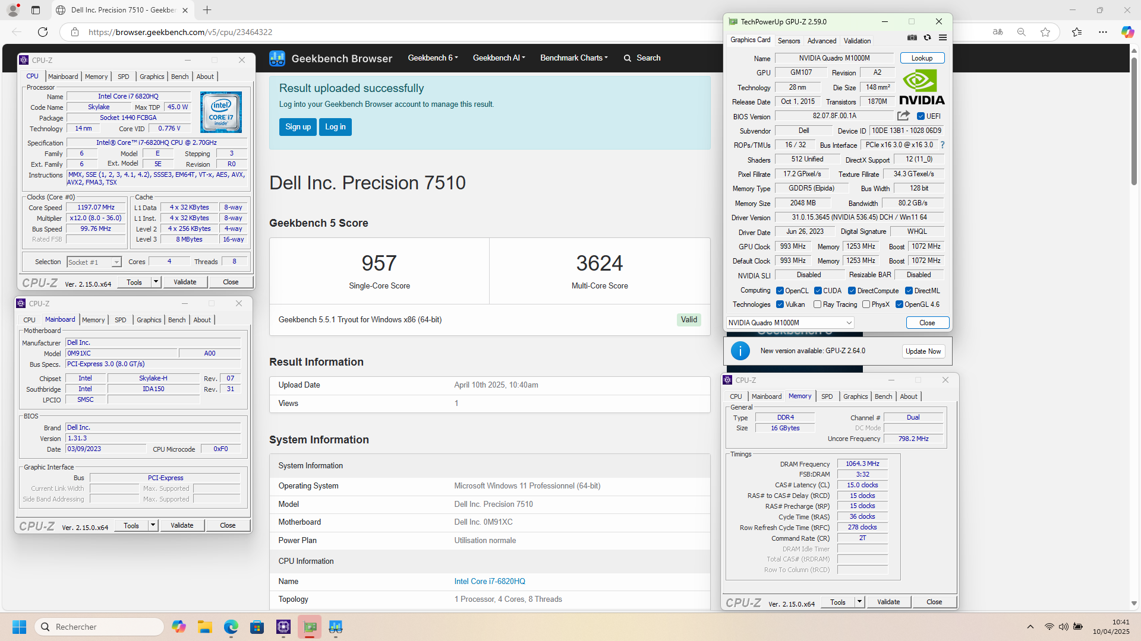Toggle the Ray Tracing checkbox
This screenshot has height=641, width=1141.
pyautogui.click(x=817, y=304)
